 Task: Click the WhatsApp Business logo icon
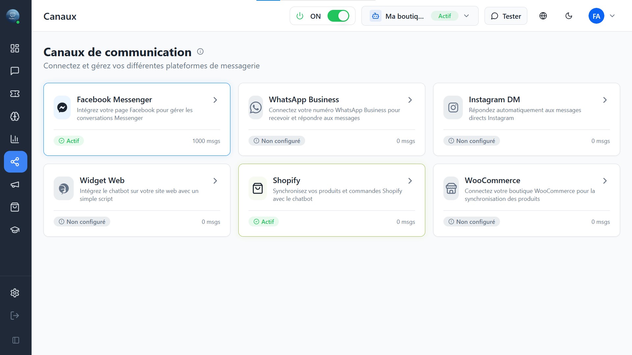click(256, 107)
